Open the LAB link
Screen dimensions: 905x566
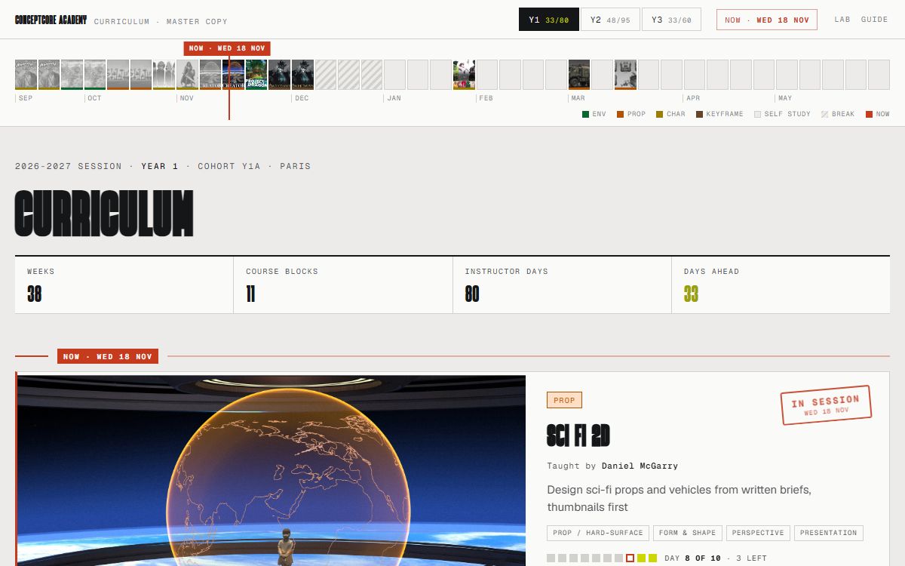point(842,20)
